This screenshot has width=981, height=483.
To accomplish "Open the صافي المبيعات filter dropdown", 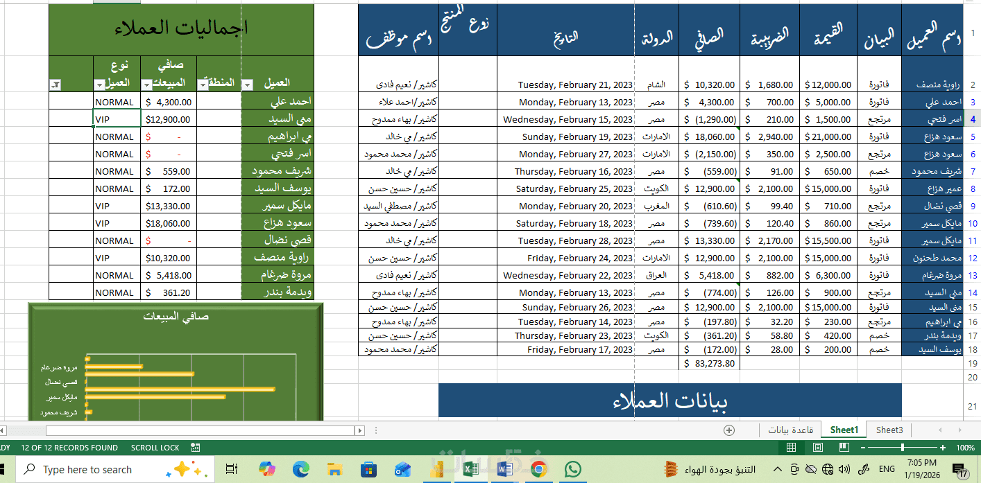I will [x=146, y=85].
